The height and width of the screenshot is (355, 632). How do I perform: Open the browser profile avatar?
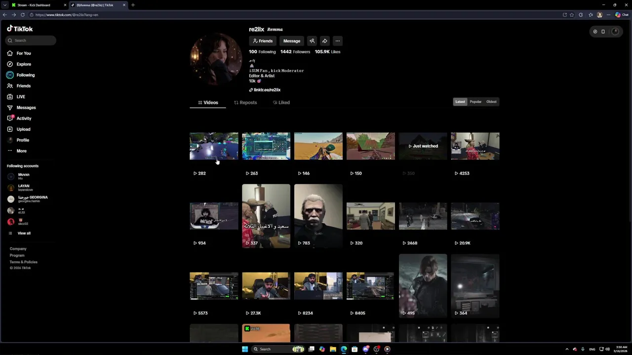[x=600, y=15]
